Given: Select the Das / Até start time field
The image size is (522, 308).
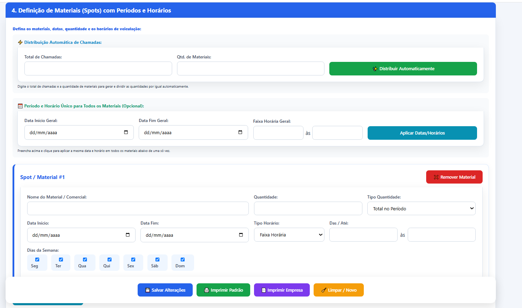Looking at the screenshot, I should [363, 235].
